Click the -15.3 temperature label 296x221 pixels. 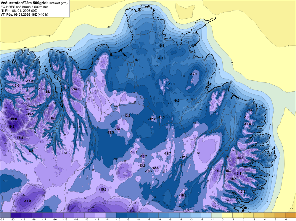coord(103,190)
